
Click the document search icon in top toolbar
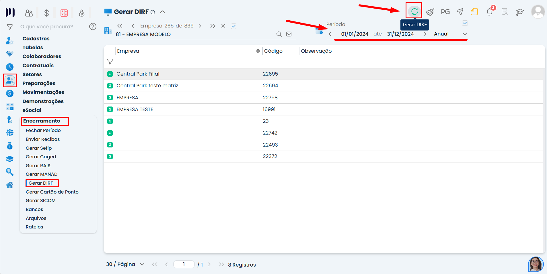(505, 12)
